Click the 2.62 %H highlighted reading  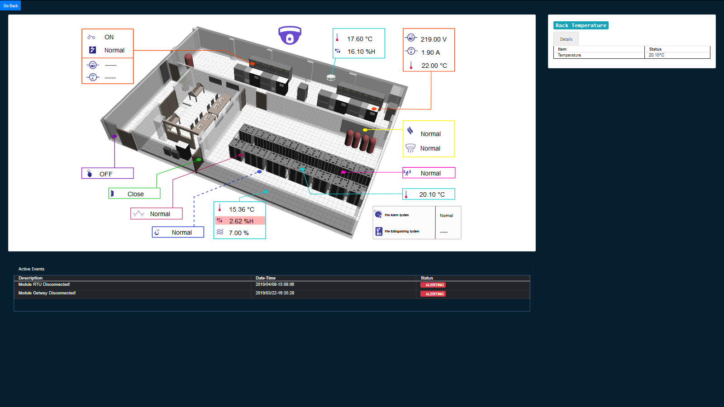coord(240,221)
